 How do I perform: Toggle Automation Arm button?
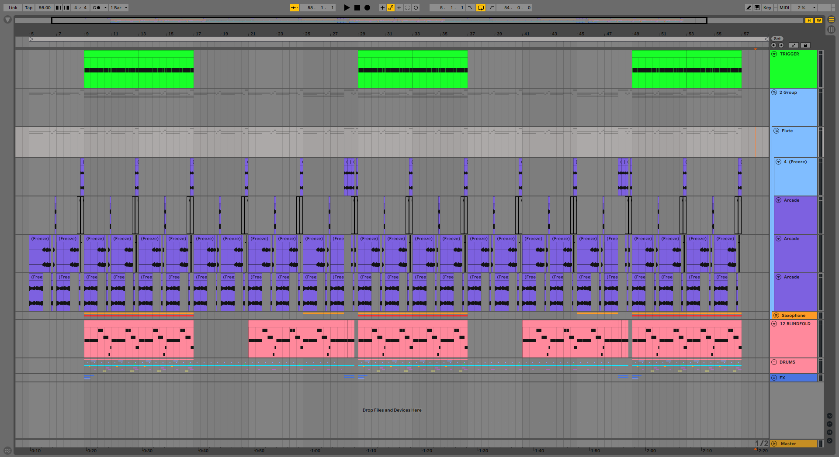391,7
